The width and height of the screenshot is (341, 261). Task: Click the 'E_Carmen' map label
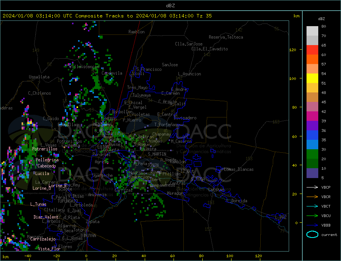[170, 93]
